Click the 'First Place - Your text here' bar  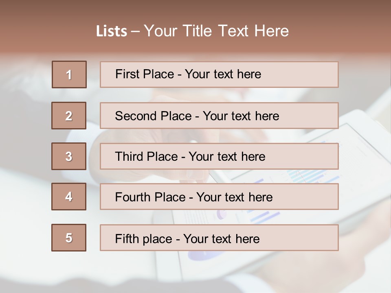tap(219, 74)
